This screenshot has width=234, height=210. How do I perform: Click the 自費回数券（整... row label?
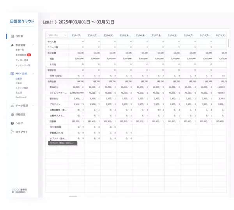coord(58,110)
